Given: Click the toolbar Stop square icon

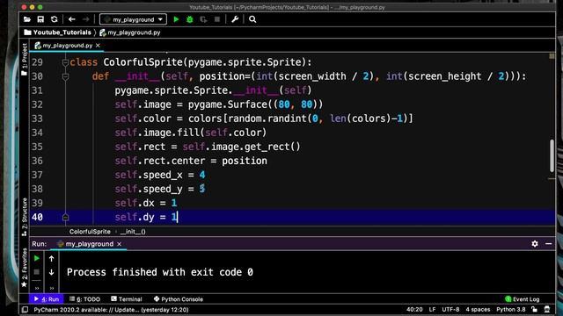Looking at the screenshot, I should click(217, 19).
